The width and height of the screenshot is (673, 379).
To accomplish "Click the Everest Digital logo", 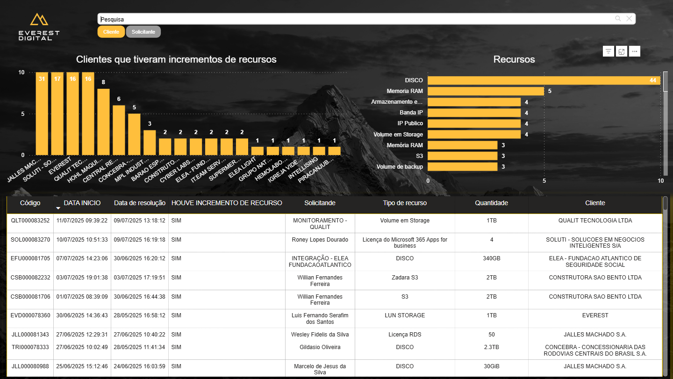I will point(39,27).
